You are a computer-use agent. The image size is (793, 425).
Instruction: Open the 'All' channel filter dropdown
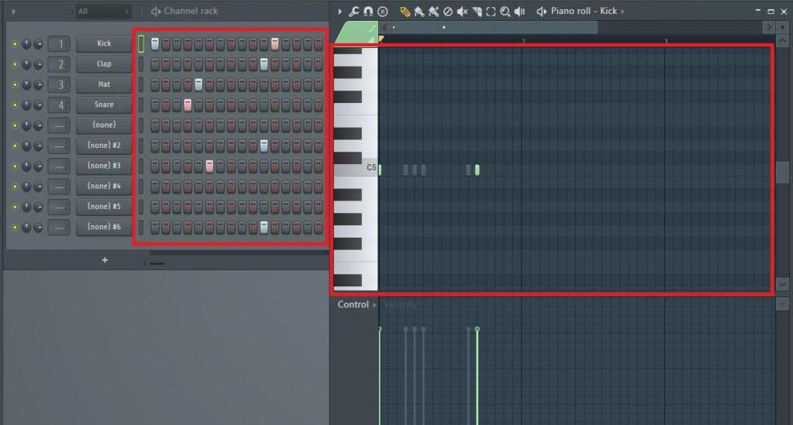(x=102, y=11)
